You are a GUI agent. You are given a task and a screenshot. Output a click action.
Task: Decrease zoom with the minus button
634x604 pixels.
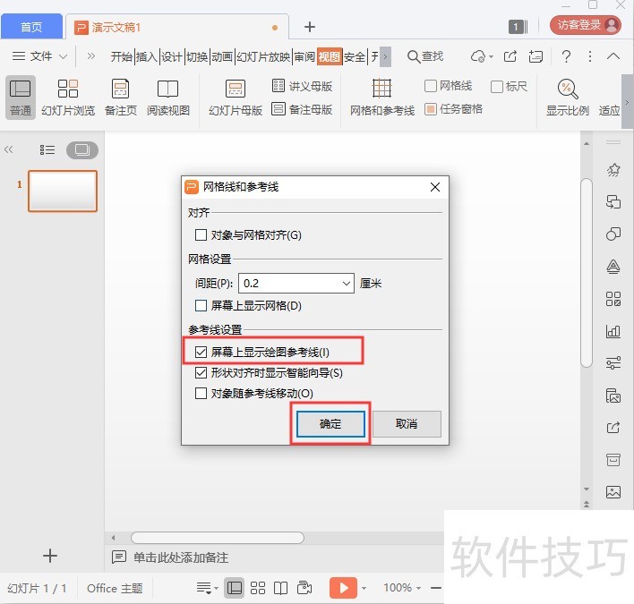[435, 588]
